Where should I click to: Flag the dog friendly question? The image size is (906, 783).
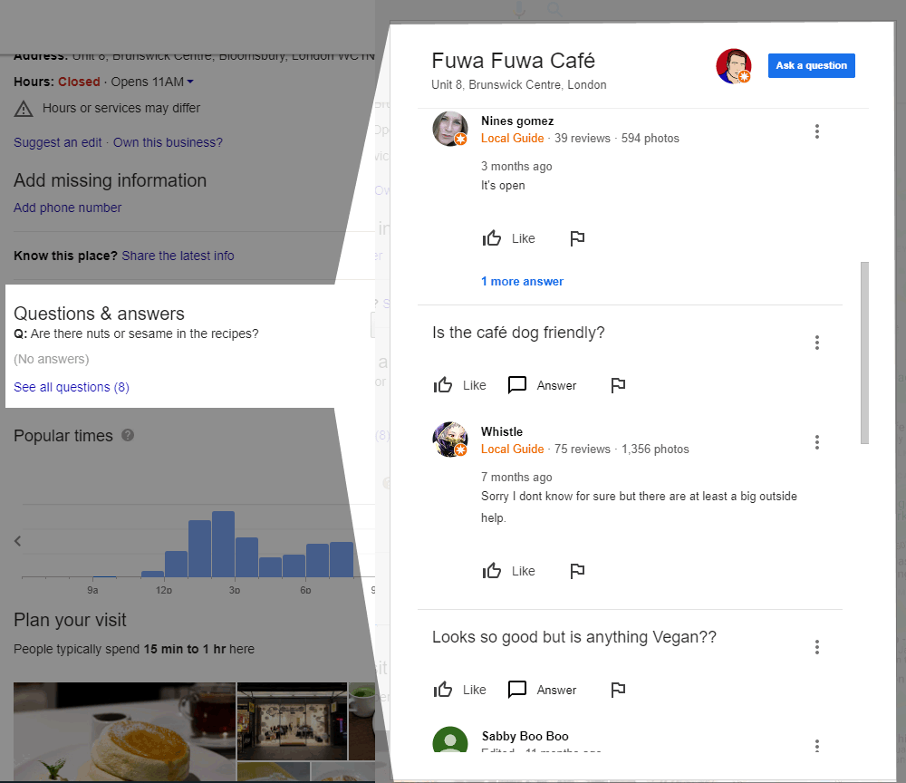click(617, 385)
